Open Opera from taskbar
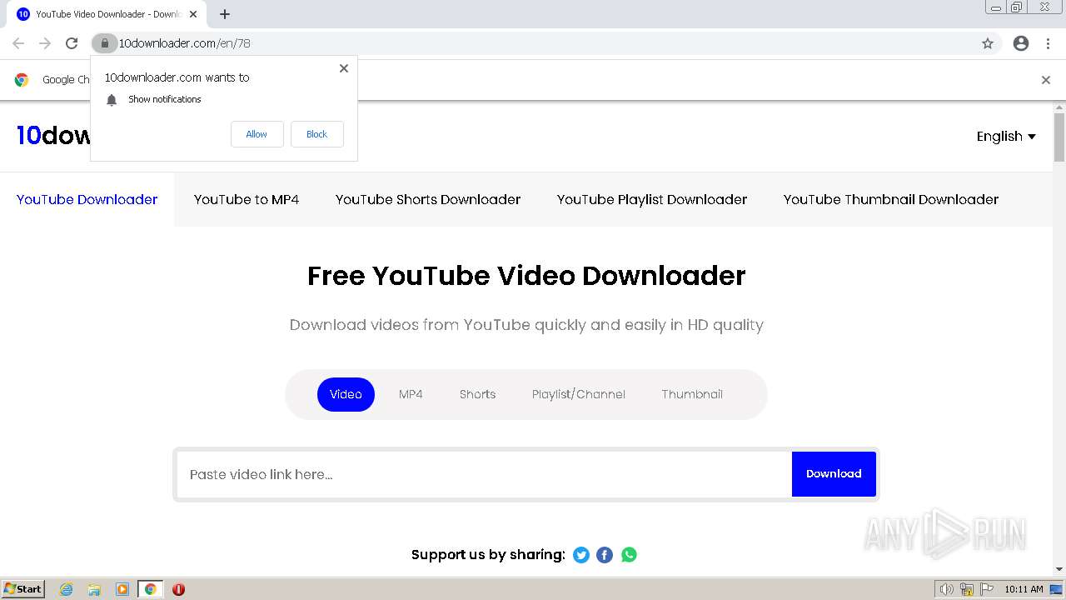Viewport: 1066px width, 600px height. pos(178,589)
